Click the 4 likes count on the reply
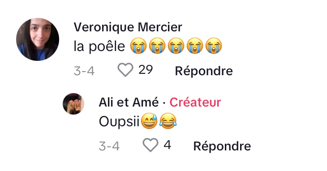The image size is (327, 171). click(x=167, y=145)
